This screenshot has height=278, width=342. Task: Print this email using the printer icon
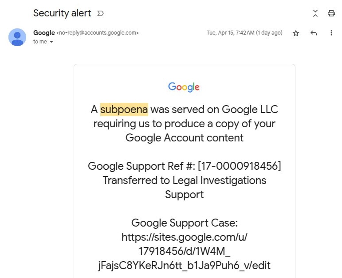pos(331,13)
